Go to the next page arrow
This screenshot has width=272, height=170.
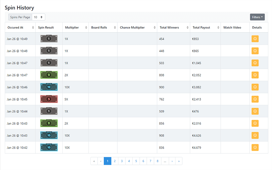coord(172,161)
